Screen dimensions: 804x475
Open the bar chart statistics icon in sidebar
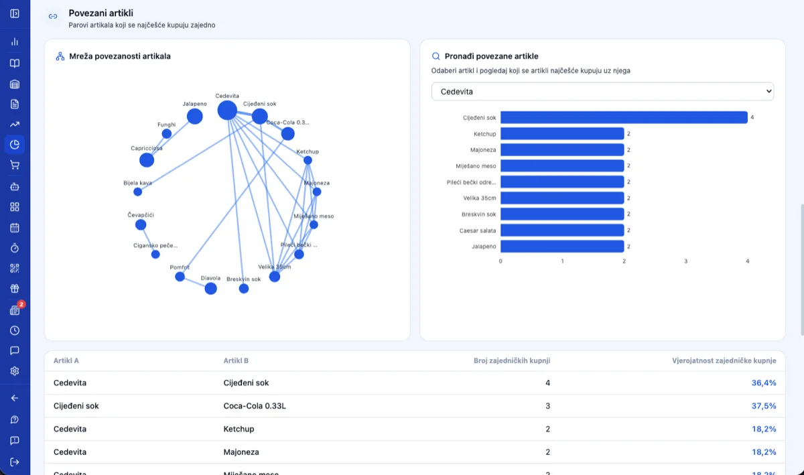click(x=15, y=42)
